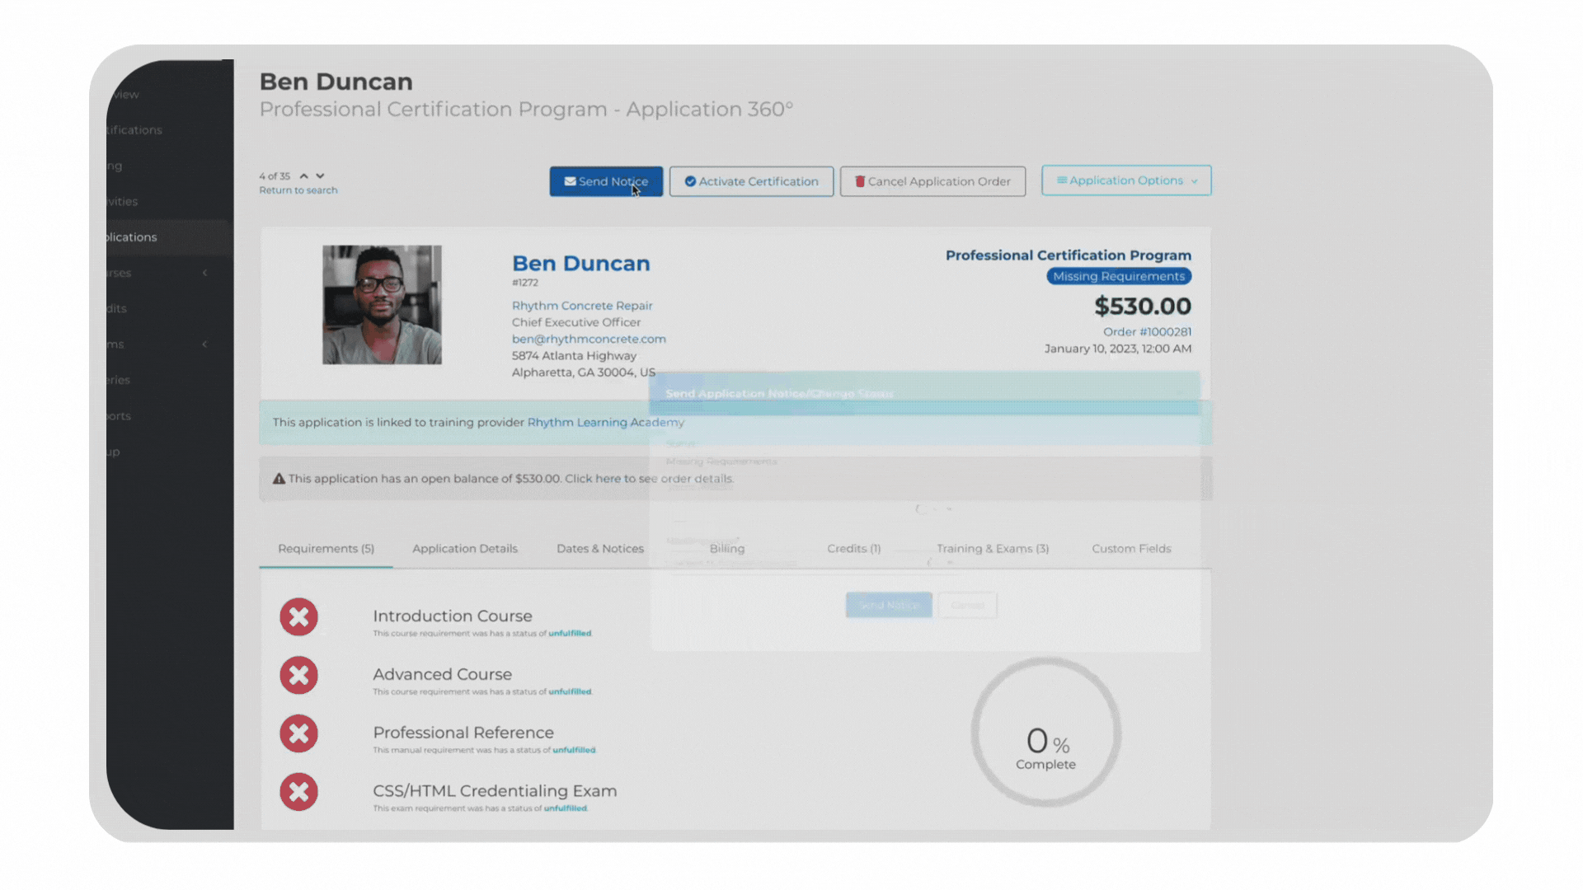This screenshot has width=1583, height=890.
Task: Open Activities item in the sidebar
Action: 122,202
